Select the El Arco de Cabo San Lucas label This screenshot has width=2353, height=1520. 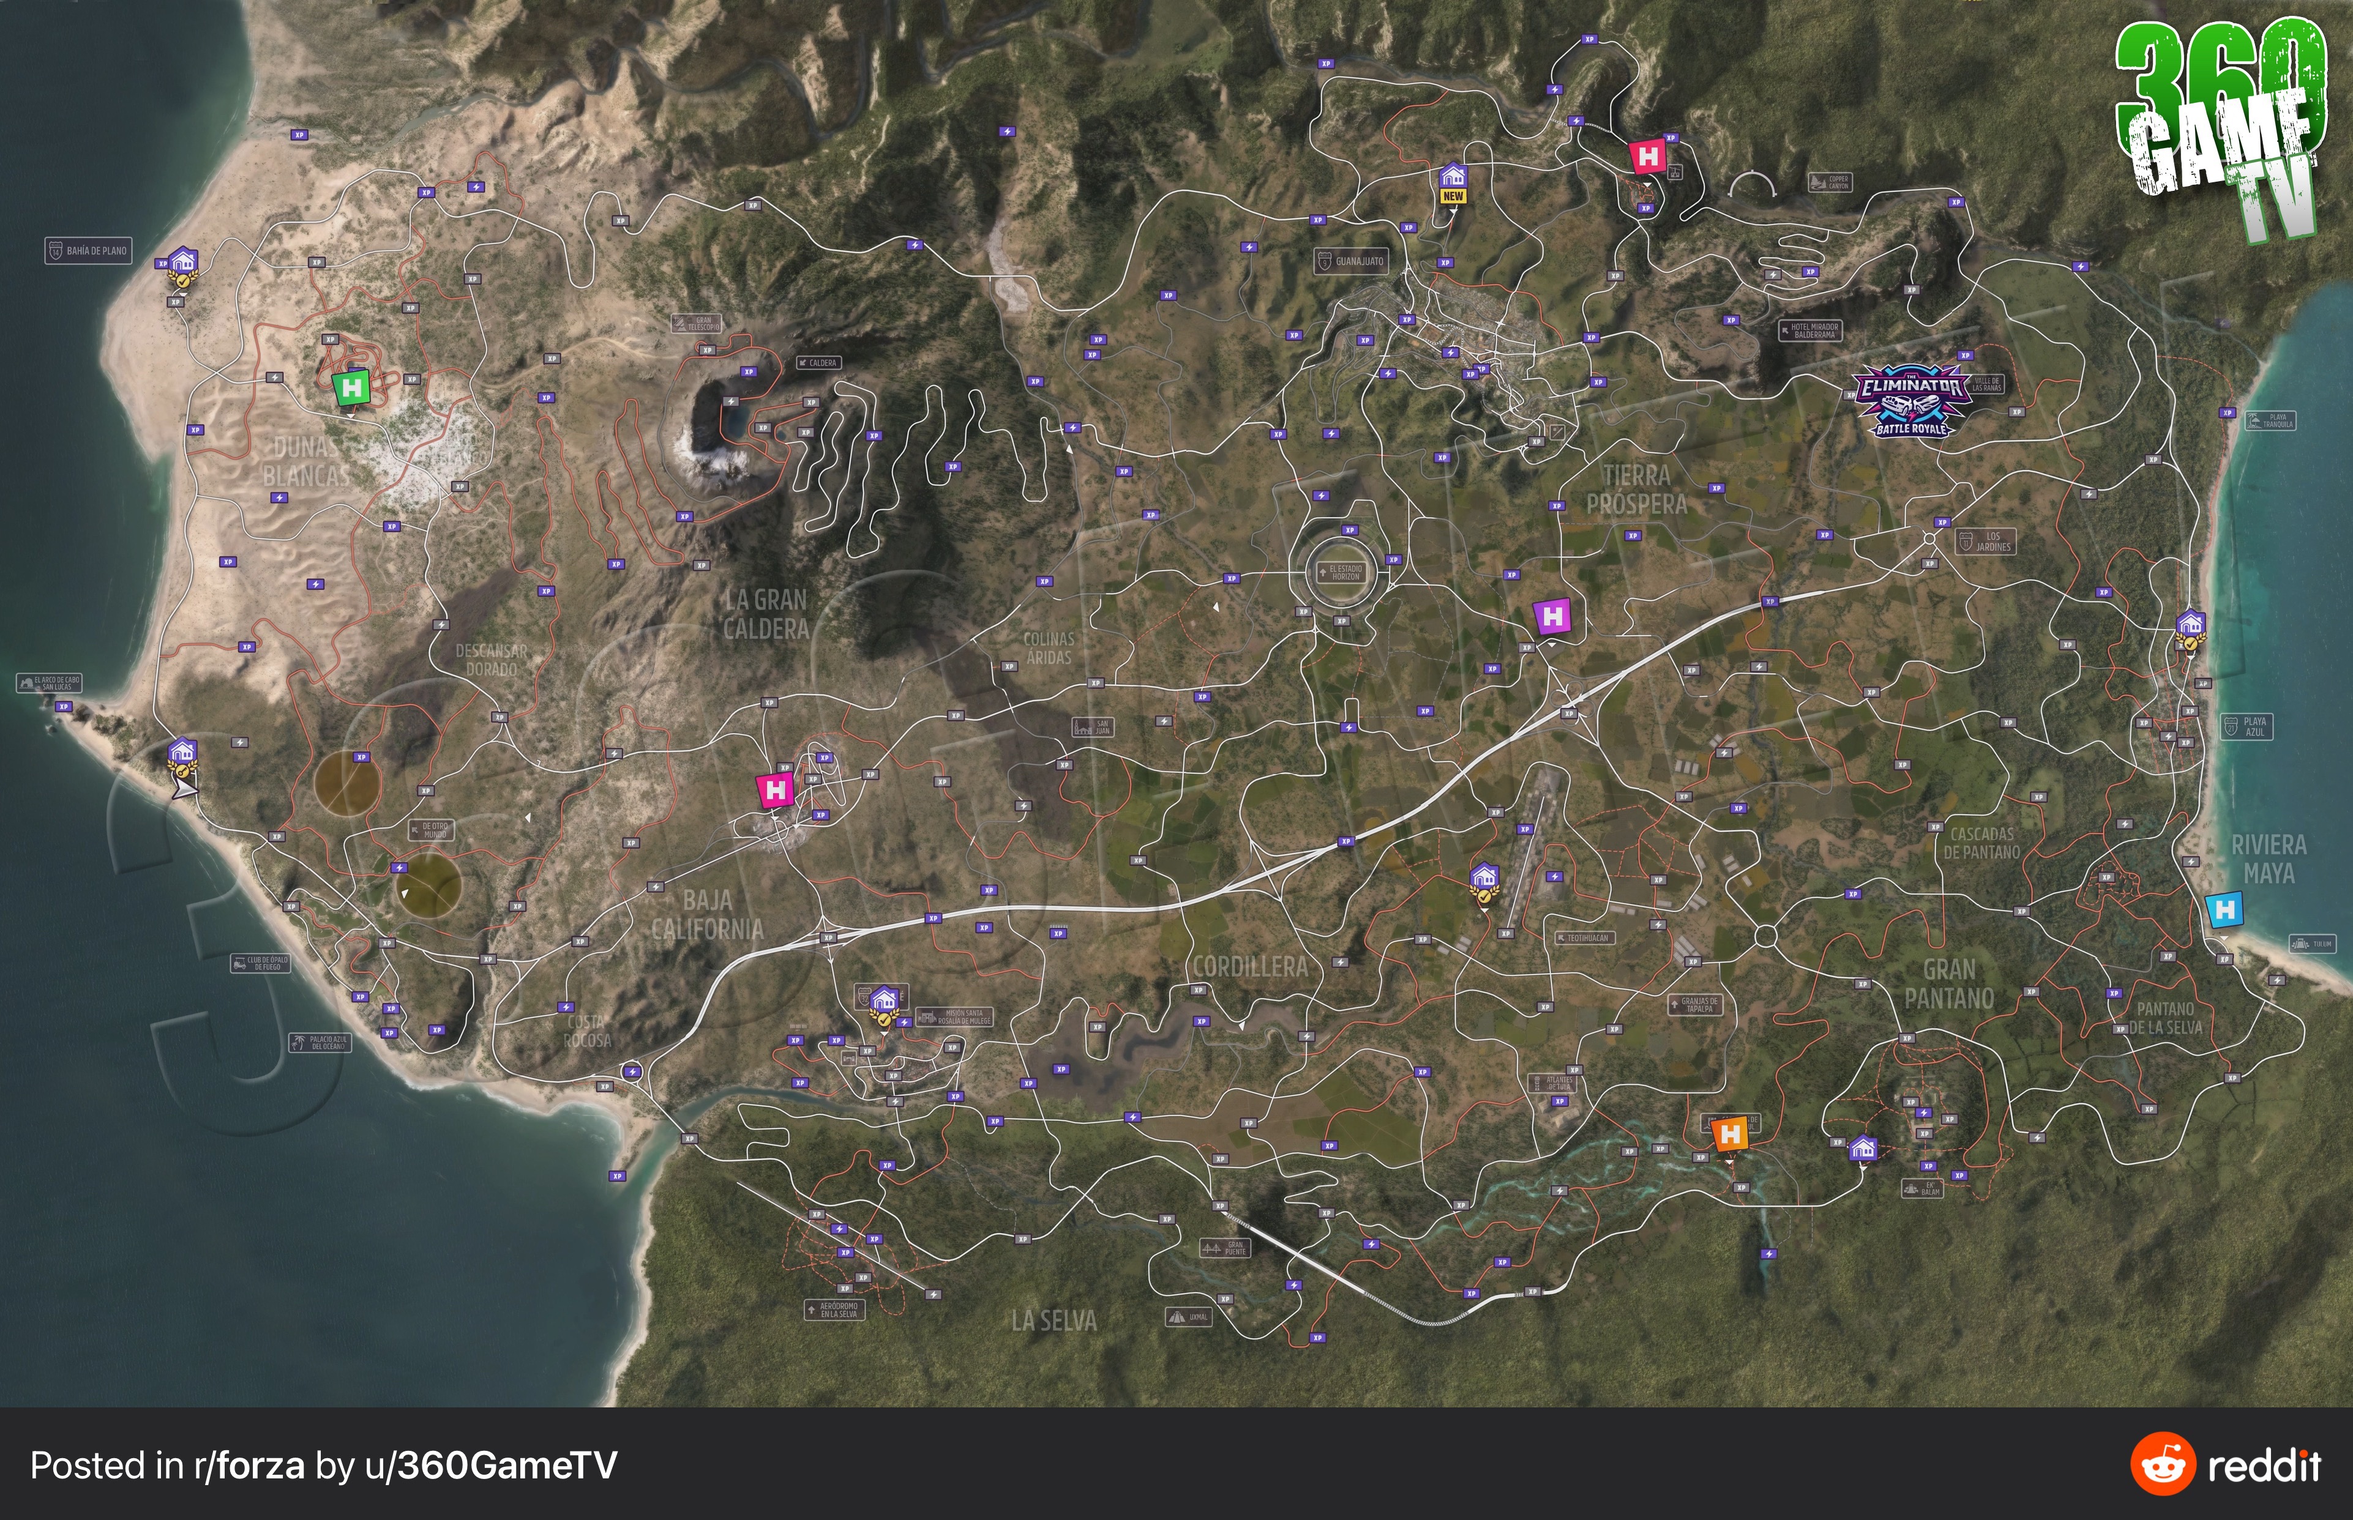[x=48, y=682]
